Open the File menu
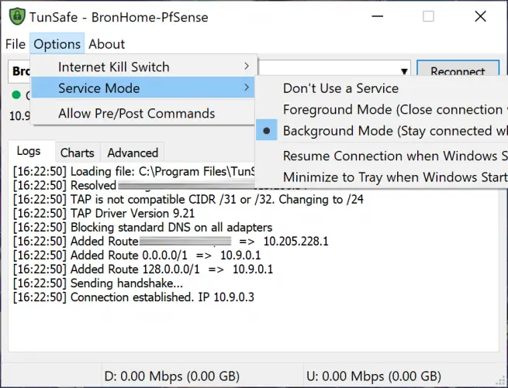Screen dimensions: 508x388 (16, 44)
